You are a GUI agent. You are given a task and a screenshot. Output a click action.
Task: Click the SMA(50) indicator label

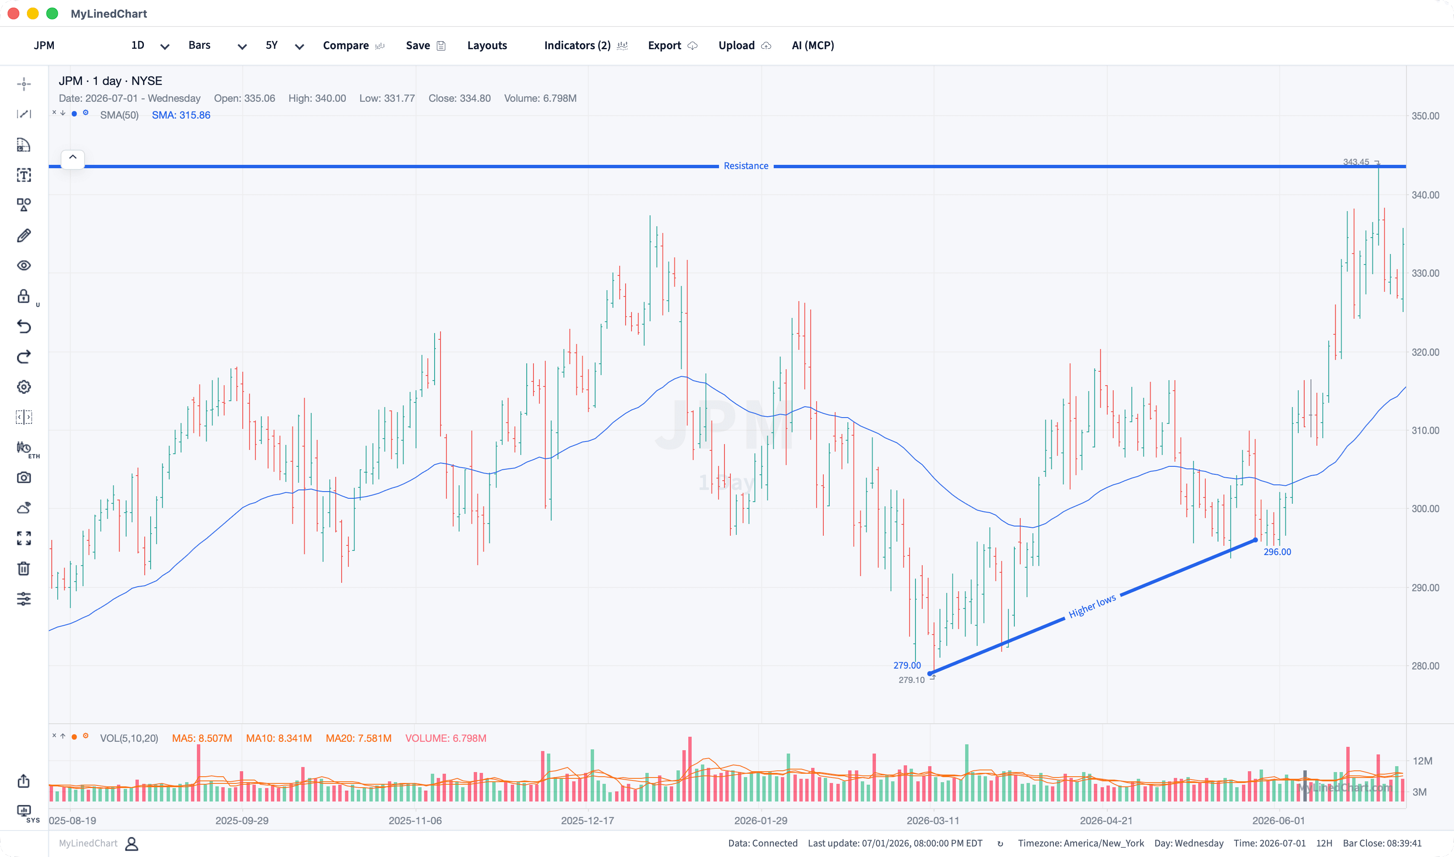pyautogui.click(x=119, y=115)
